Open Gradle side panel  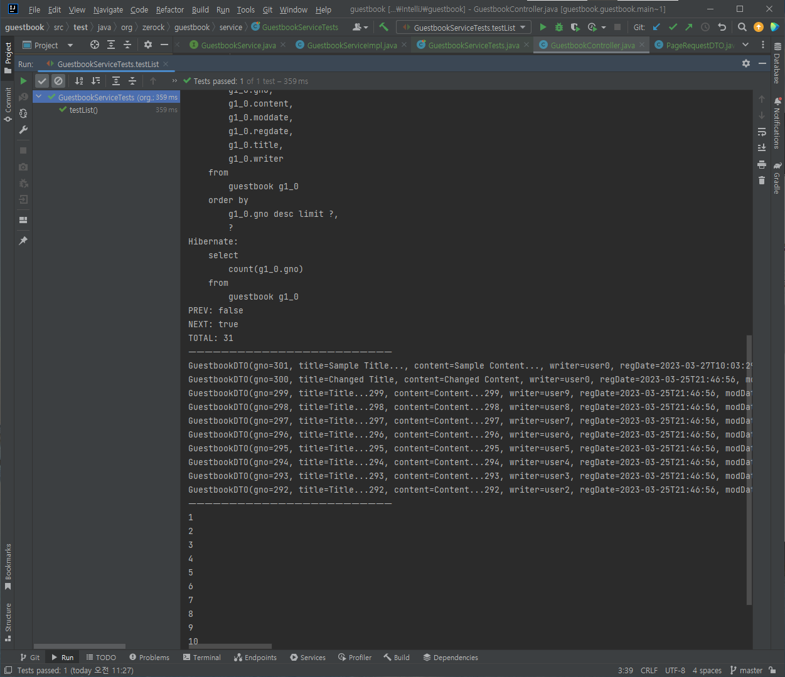(777, 178)
